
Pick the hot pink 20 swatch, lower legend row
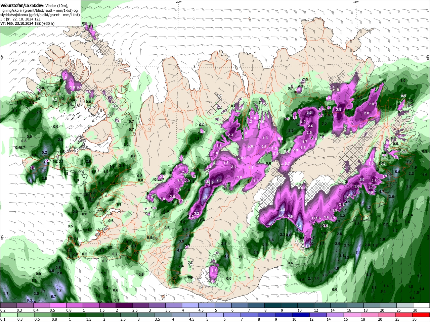[x=387, y=315]
